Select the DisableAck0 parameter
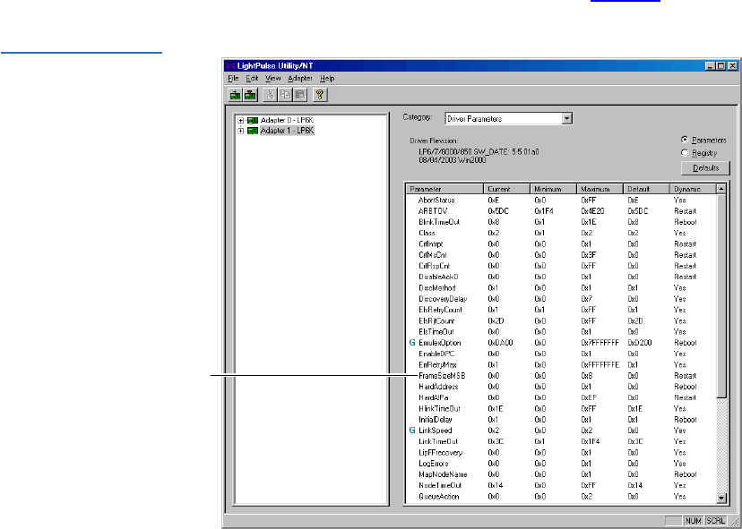 [438, 277]
